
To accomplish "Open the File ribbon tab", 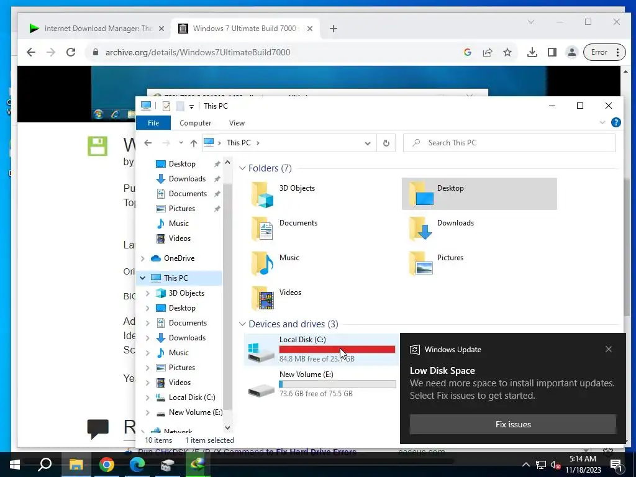I will tap(153, 123).
